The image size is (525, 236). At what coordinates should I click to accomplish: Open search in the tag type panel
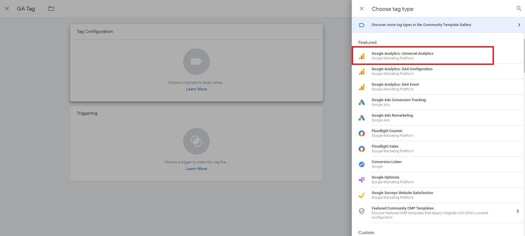click(x=518, y=8)
